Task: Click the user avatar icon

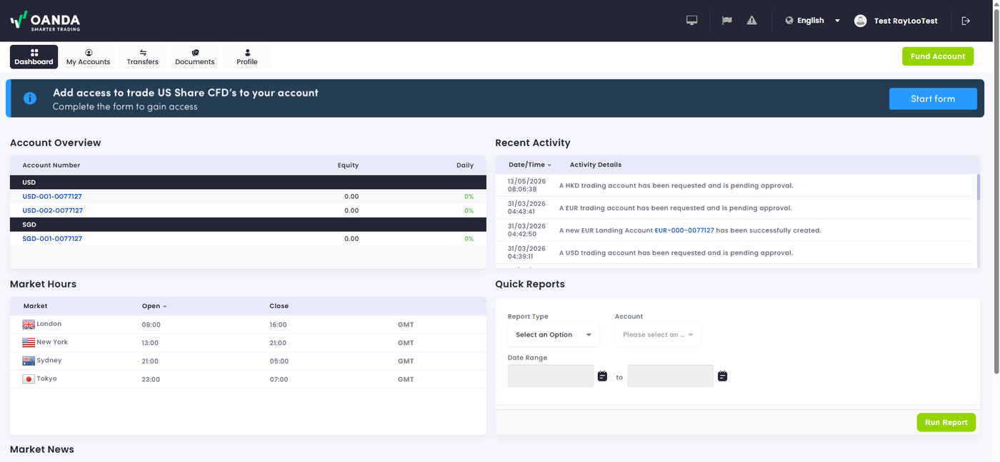Action: pos(860,21)
